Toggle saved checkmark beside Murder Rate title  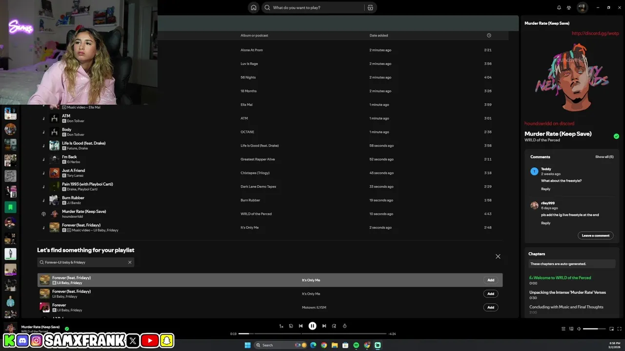point(616,136)
